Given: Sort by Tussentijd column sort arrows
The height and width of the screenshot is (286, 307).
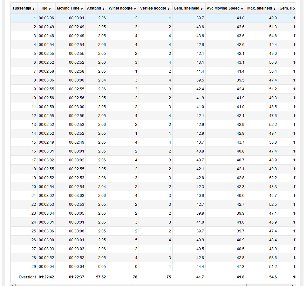Looking at the screenshot, I should [33, 9].
